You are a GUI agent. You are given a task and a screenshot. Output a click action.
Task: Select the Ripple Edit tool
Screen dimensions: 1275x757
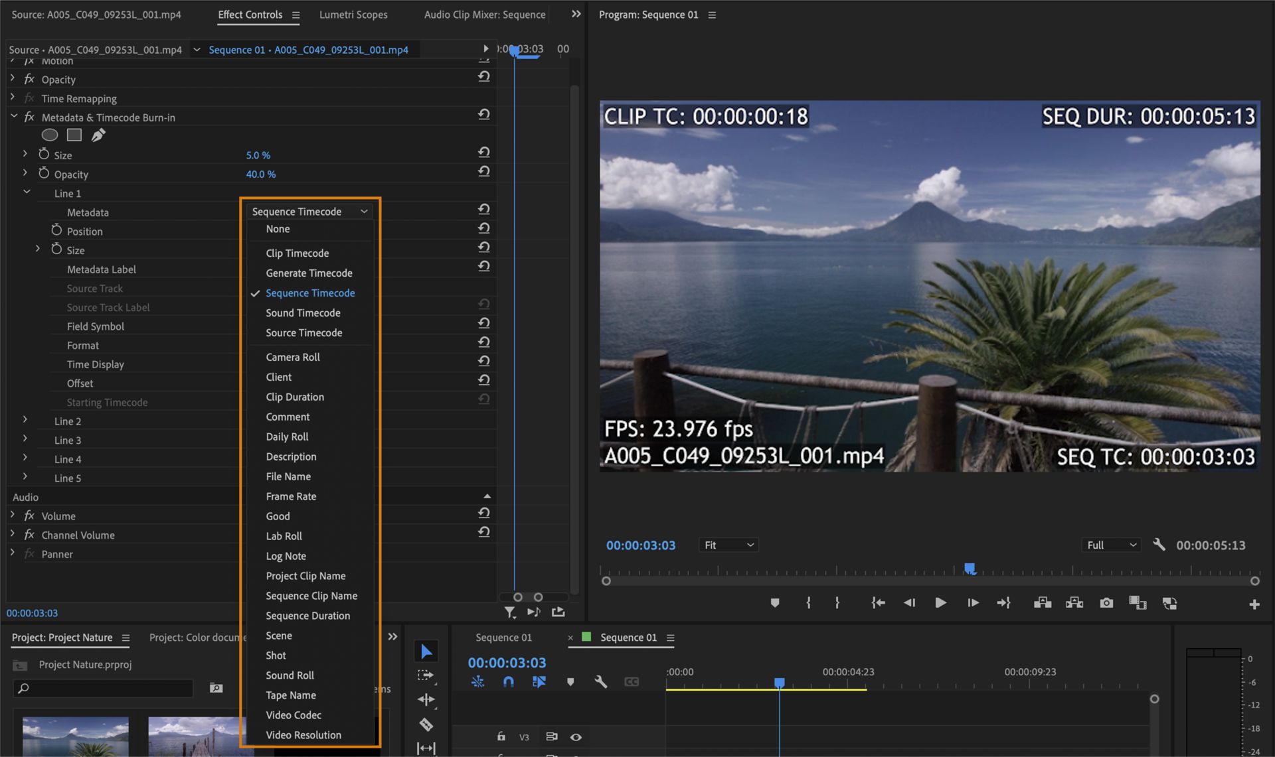click(426, 699)
